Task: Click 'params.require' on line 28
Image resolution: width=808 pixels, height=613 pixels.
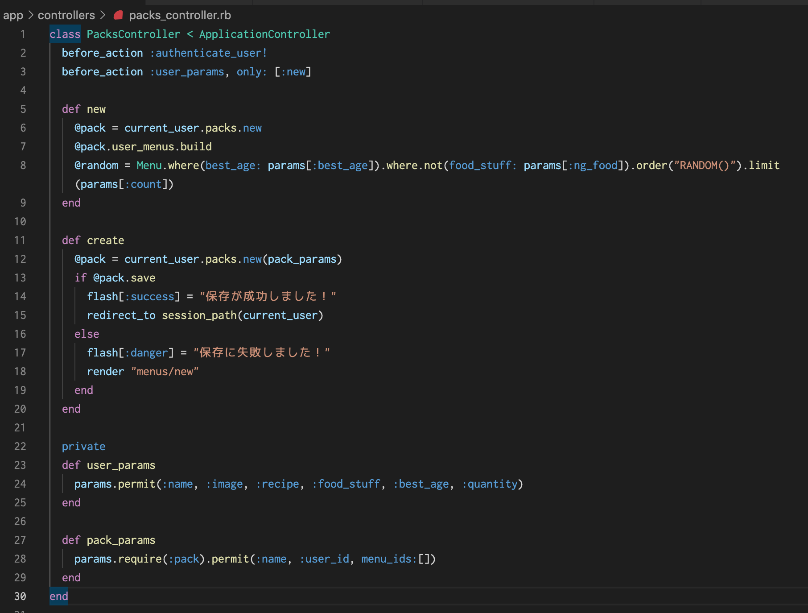Action: click(118, 559)
